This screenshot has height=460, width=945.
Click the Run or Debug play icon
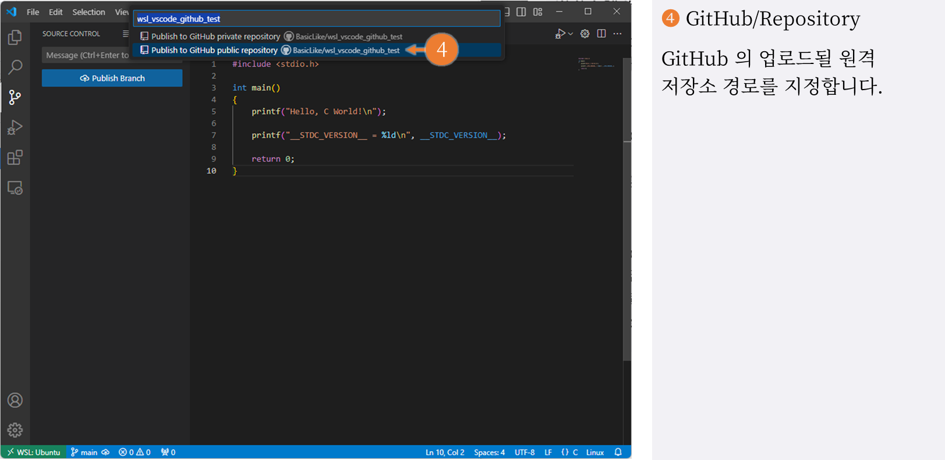[x=560, y=34]
